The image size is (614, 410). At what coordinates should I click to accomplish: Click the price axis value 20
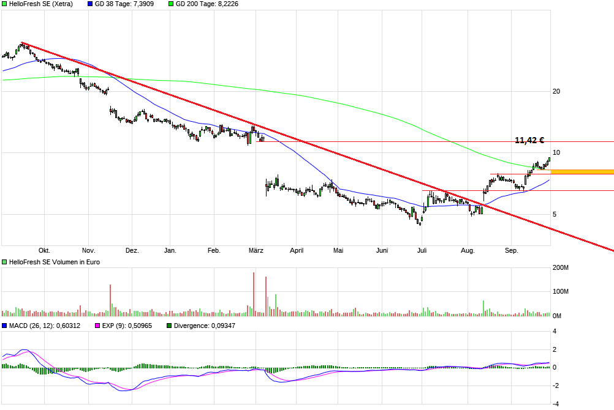[x=556, y=91]
